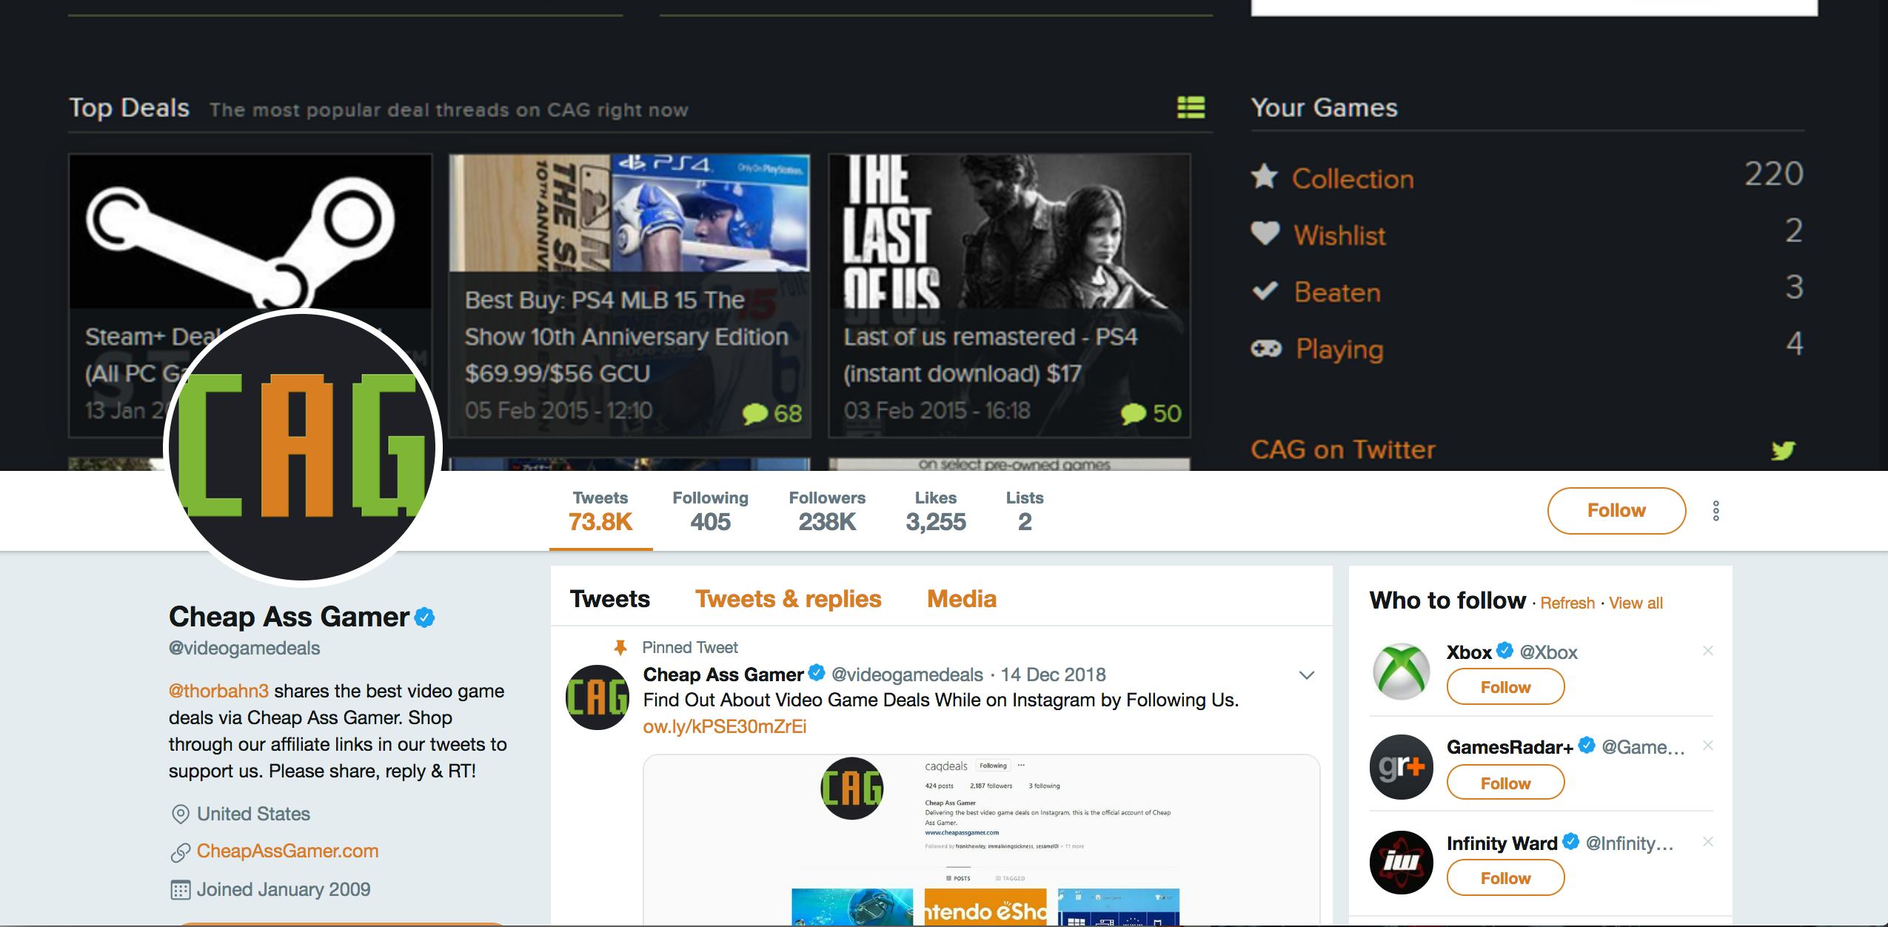
Task: Expand the pinned tweet options chevron
Action: pyautogui.click(x=1307, y=675)
